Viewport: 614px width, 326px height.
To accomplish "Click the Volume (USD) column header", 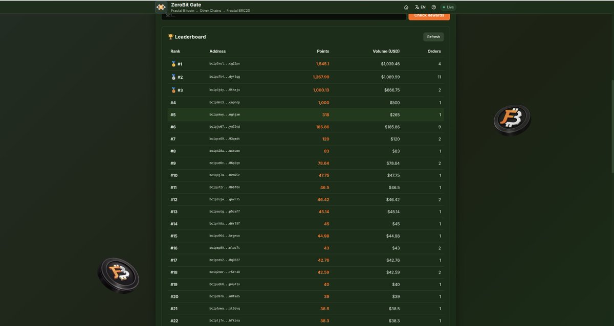I will (386, 51).
